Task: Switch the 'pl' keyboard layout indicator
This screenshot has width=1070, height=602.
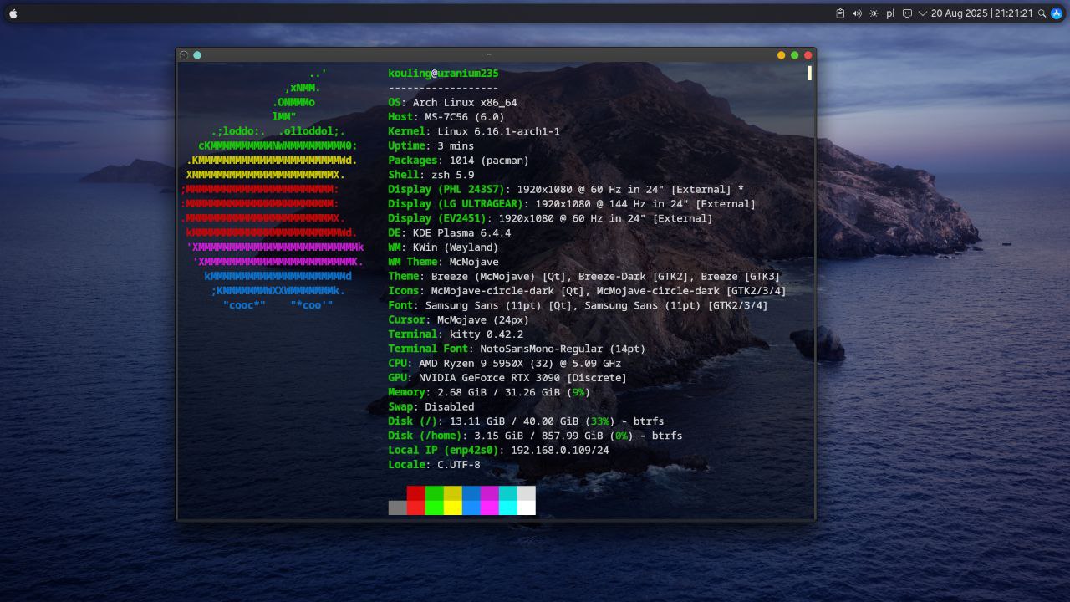Action: [x=890, y=13]
